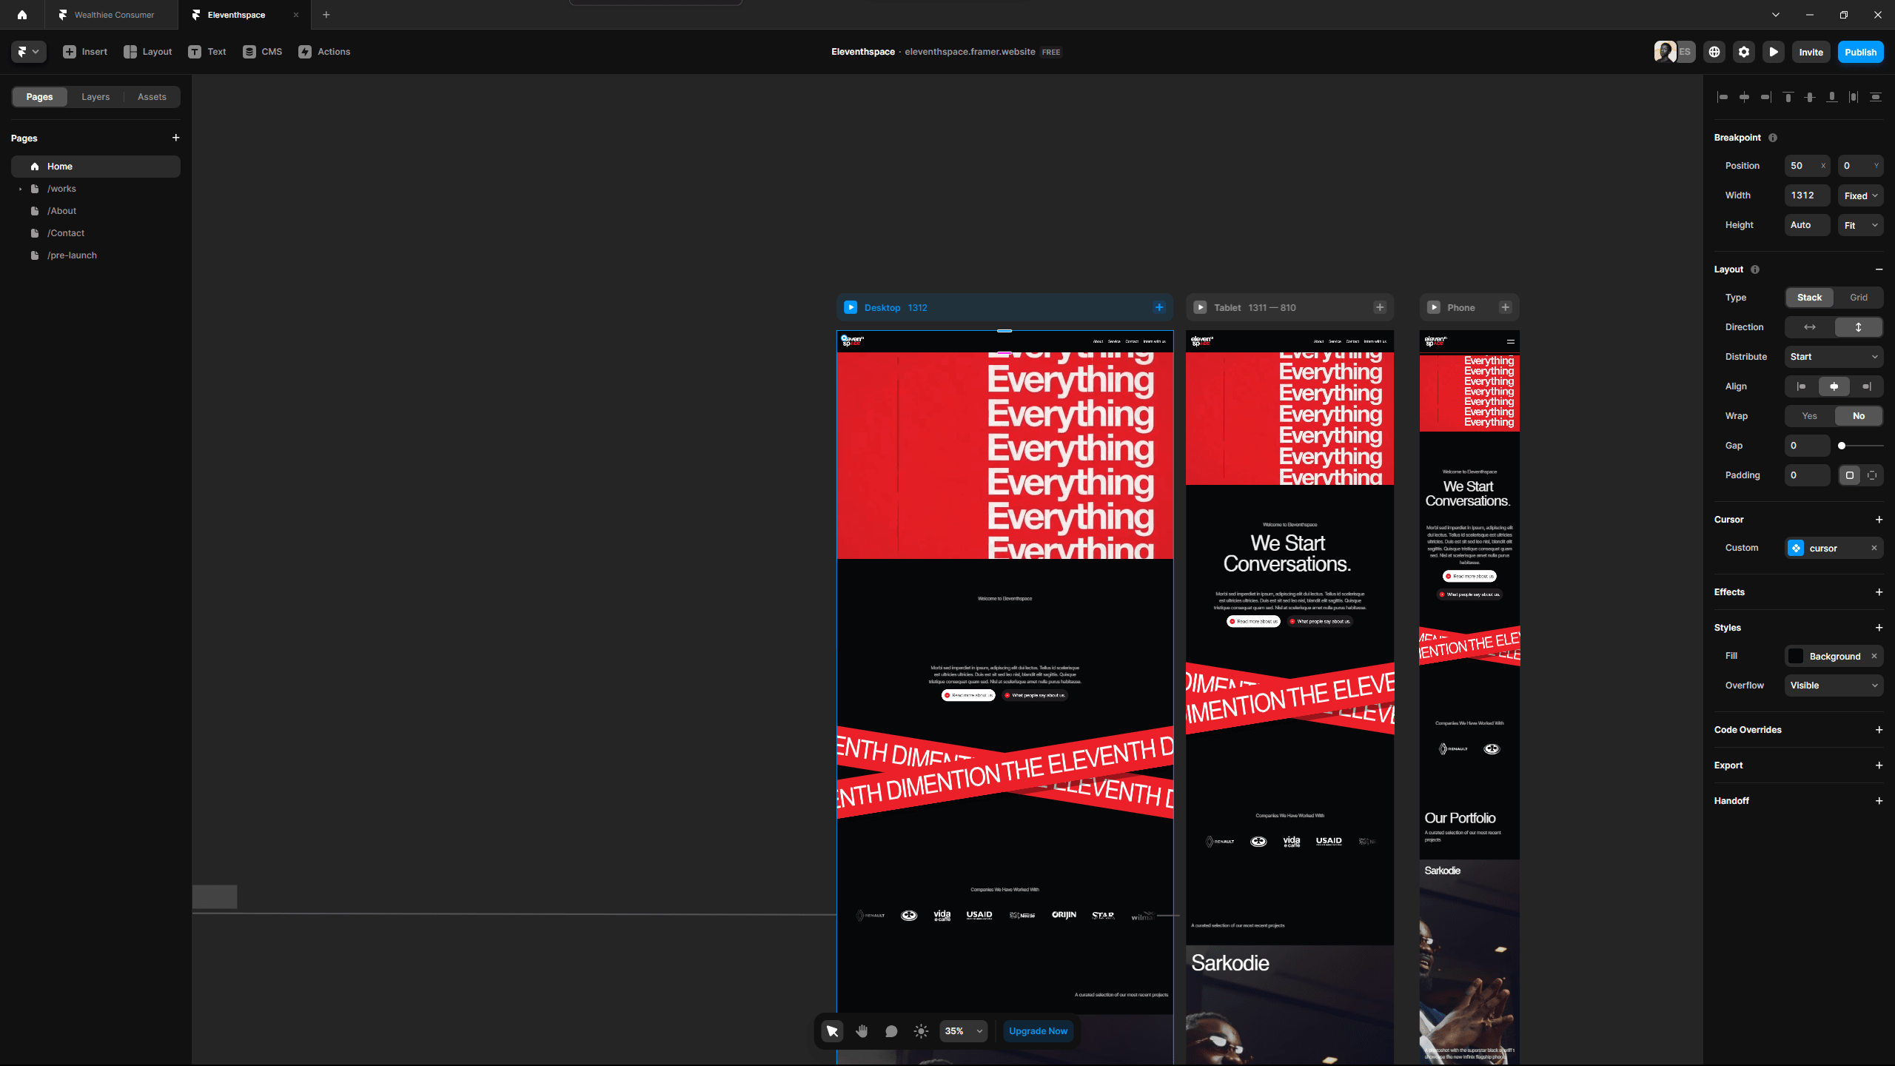Switch to the Layers tab
Viewport: 1895px width, 1066px height.
pos(95,97)
